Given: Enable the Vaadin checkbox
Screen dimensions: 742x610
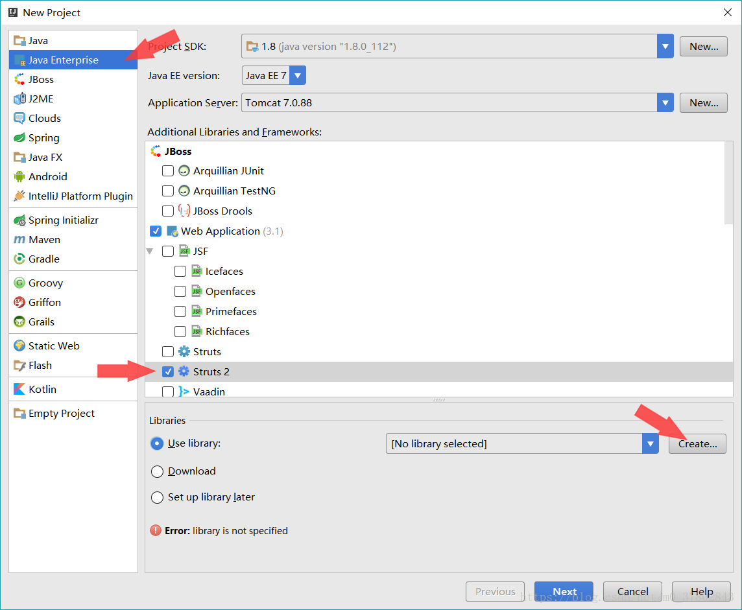Looking at the screenshot, I should click(x=168, y=392).
